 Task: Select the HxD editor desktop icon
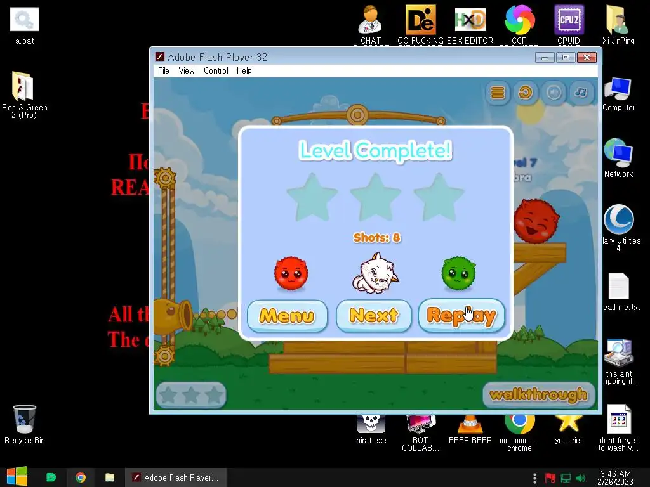pyautogui.click(x=470, y=25)
